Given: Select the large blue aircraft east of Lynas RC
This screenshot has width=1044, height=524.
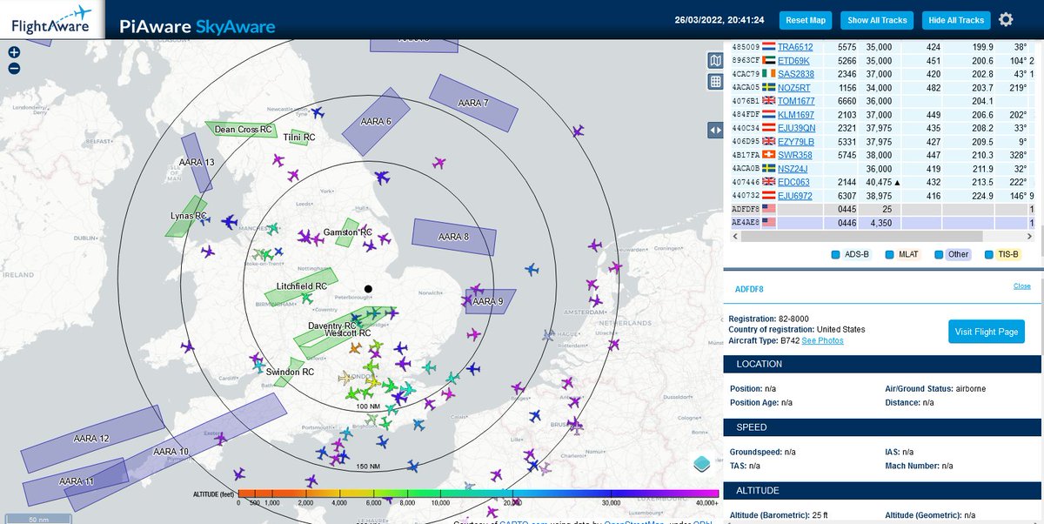Looking at the screenshot, I should point(230,222).
